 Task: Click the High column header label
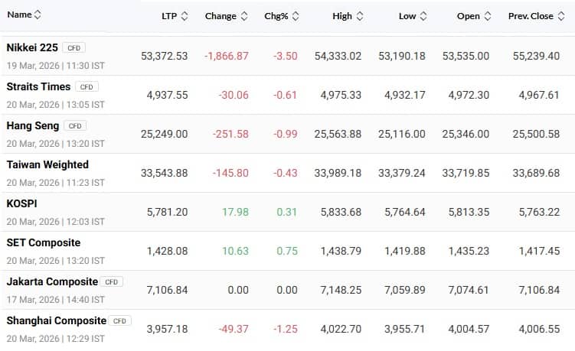[x=342, y=16]
